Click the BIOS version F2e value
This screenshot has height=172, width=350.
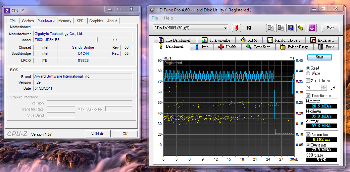pos(83,82)
